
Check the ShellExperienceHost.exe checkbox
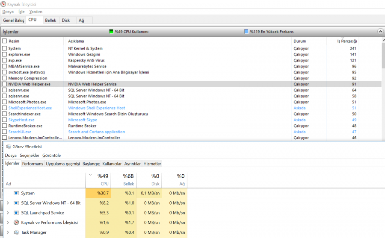tap(4, 108)
